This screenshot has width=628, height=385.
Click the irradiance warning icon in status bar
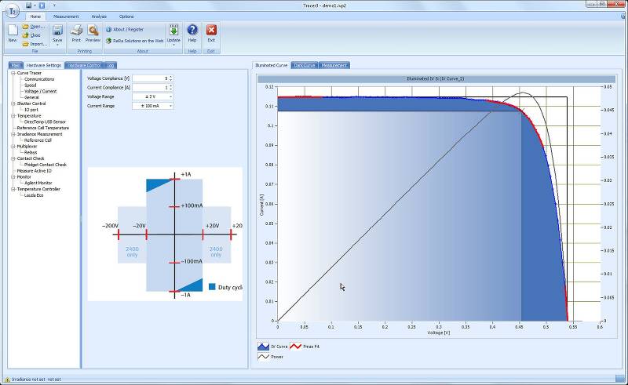pyautogui.click(x=7, y=380)
